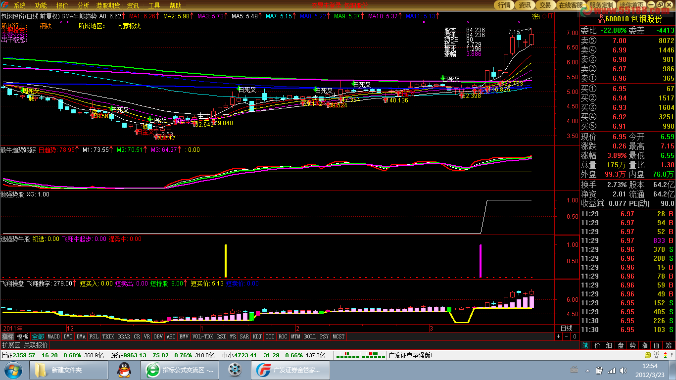Screen dimensions: 676x380
Task: Select the 细 detail tab
Action: click(609, 345)
